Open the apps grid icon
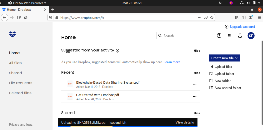This screenshot has width=263, height=130. coord(230,36)
